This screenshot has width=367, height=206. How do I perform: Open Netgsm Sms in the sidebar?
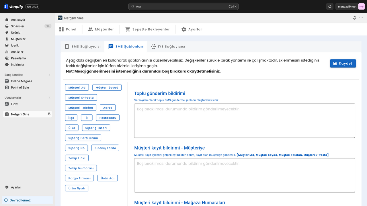click(28, 114)
